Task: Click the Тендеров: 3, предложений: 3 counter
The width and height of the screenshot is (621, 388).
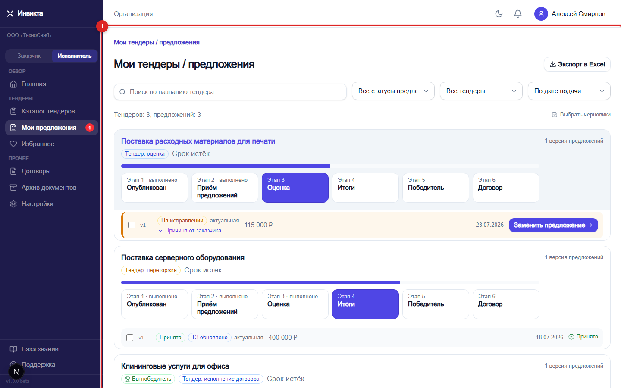Action: 157,115
